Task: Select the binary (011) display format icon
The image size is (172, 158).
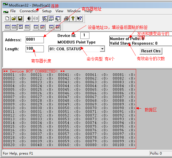Action: coord(7,27)
